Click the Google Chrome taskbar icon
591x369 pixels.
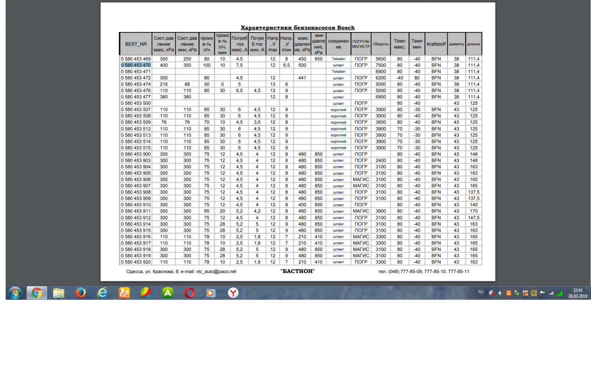pyautogui.click(x=36, y=293)
